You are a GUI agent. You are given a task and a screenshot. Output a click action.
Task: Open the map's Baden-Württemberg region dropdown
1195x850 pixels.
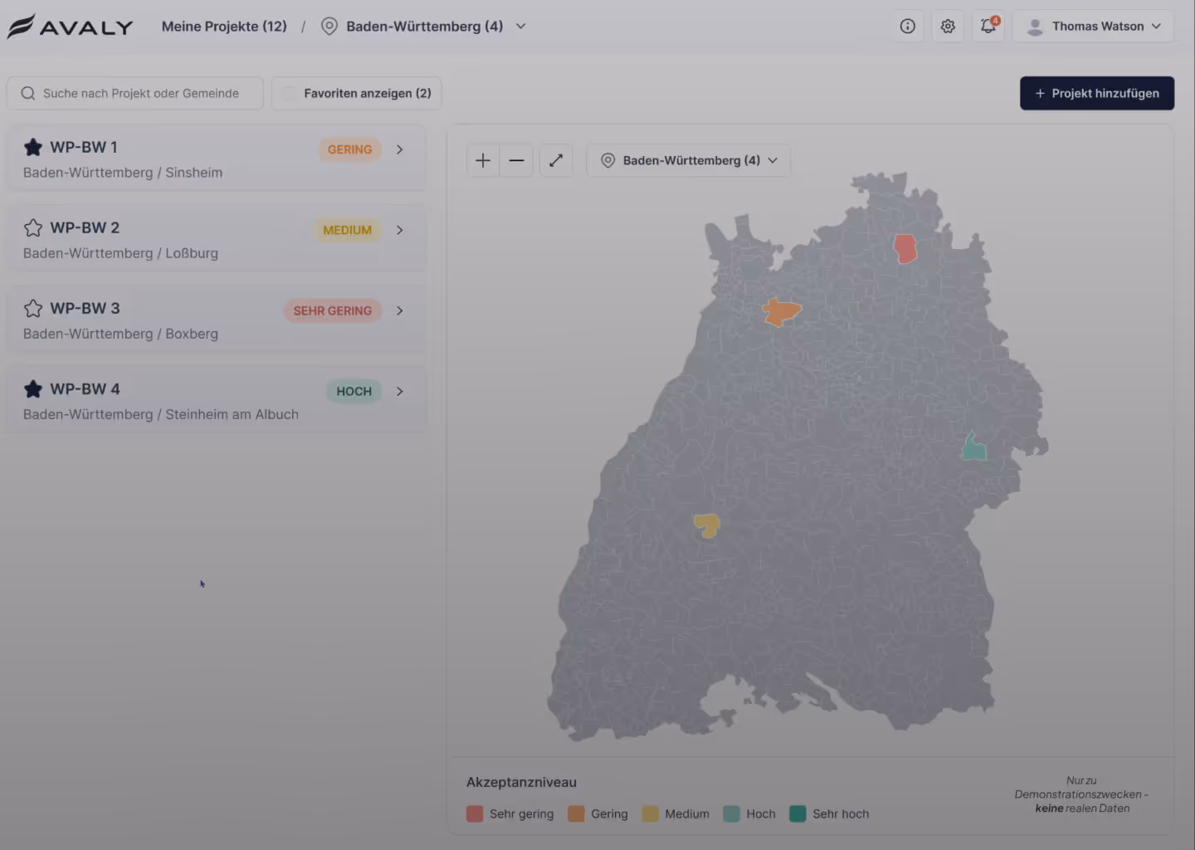[x=773, y=160]
